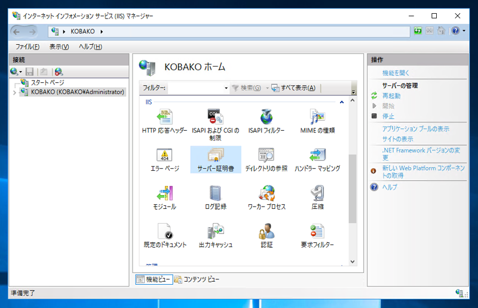Screen dimensions: 478x308
Task: Click the up-folder icon in 接続 toolbar
Action: point(44,72)
